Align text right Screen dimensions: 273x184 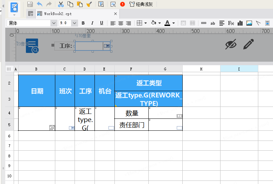pos(128,23)
